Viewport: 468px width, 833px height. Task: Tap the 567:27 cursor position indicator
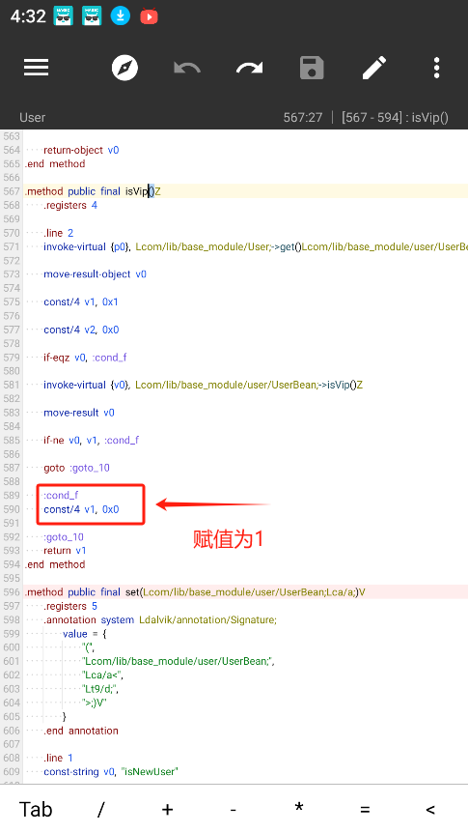(x=302, y=117)
